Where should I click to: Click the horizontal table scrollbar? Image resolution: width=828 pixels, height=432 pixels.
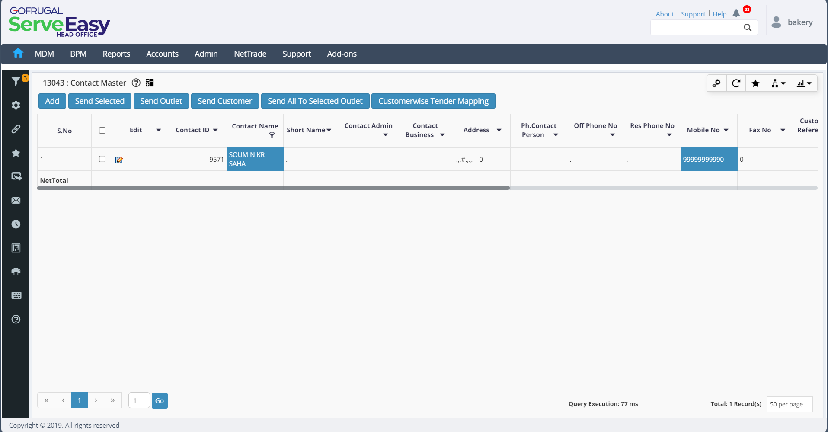[273, 188]
